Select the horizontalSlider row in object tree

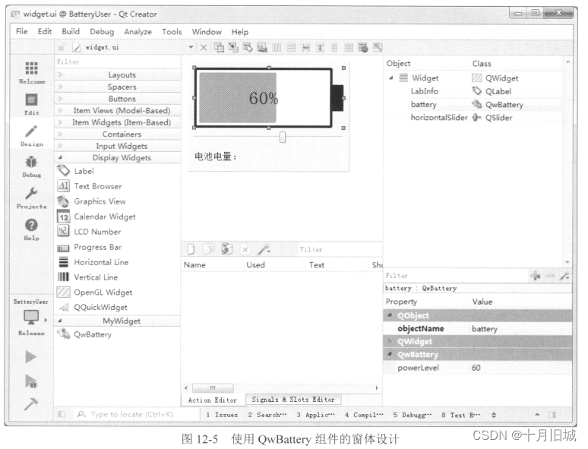click(474, 118)
